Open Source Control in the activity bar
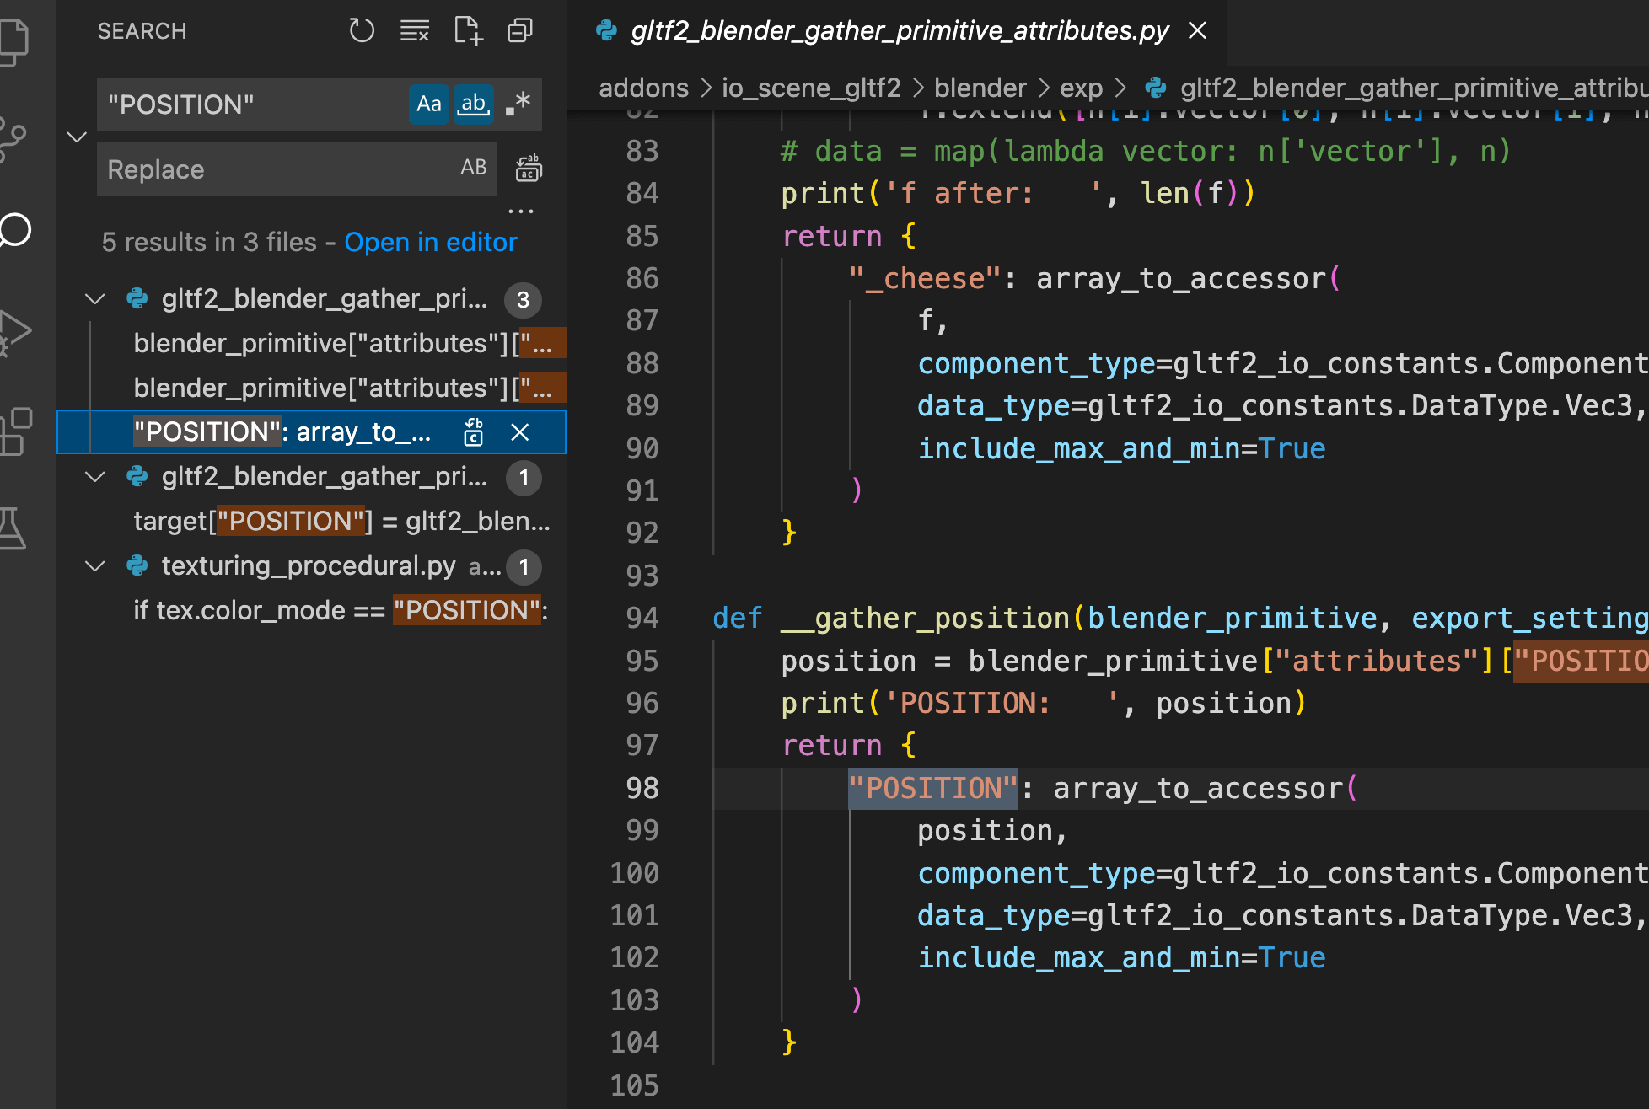 click(x=12, y=139)
